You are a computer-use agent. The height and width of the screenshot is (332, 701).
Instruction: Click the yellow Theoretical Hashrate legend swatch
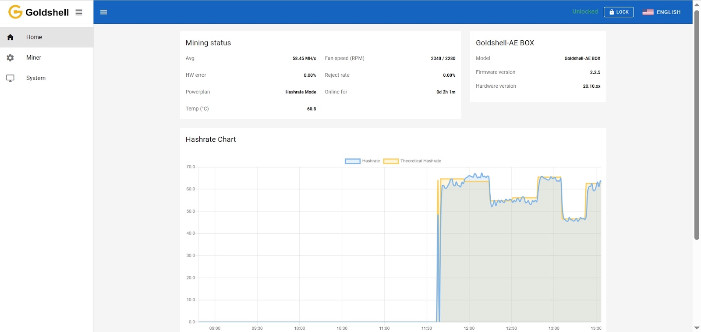(391, 161)
